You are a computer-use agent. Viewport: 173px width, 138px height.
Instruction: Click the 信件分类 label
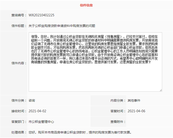(19, 100)
